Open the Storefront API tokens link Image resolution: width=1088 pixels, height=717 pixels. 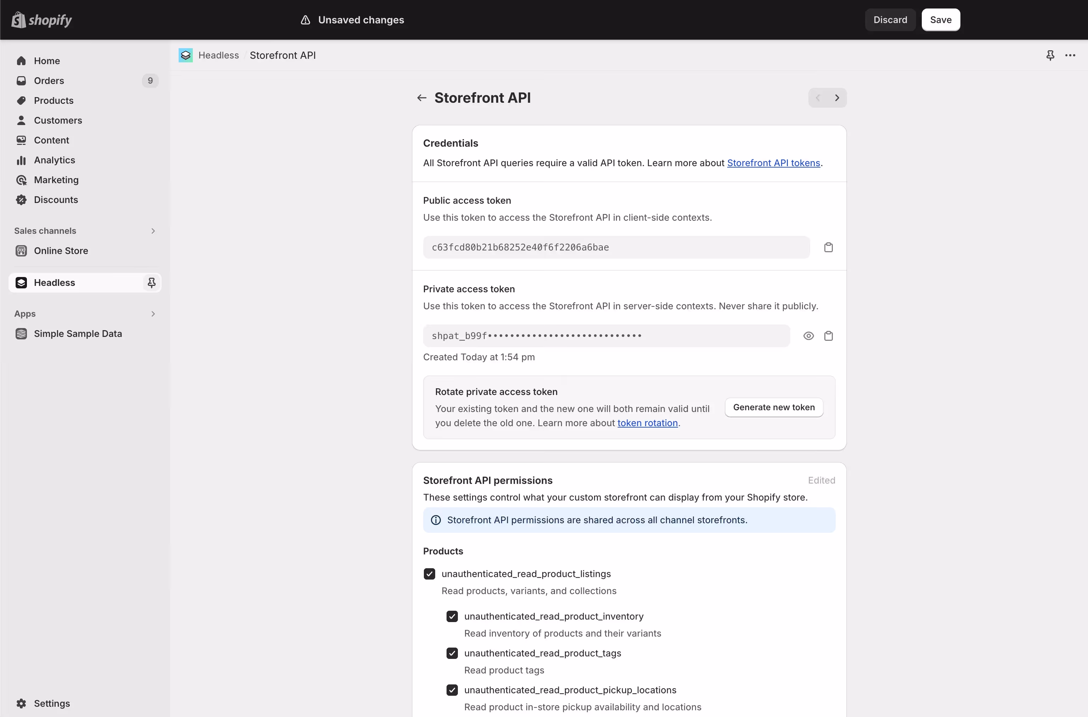pos(773,163)
